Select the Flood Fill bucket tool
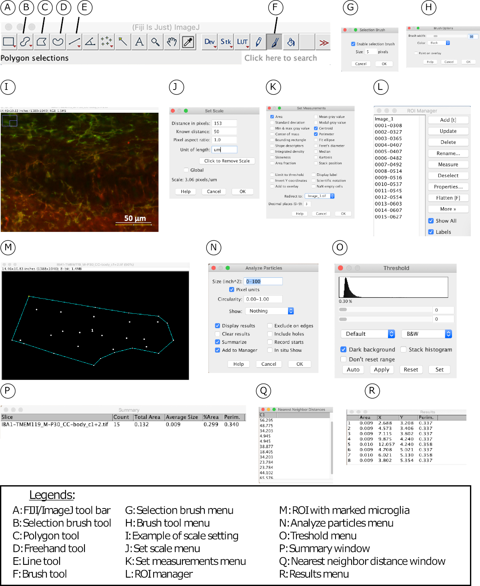The height and width of the screenshot is (586, 480). pyautogui.click(x=291, y=42)
